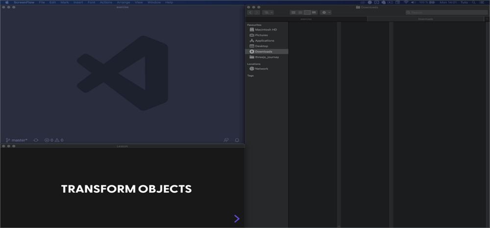Open warnings count in VS Code status bar
Image resolution: width=490 pixels, height=228 pixels.
pos(59,140)
